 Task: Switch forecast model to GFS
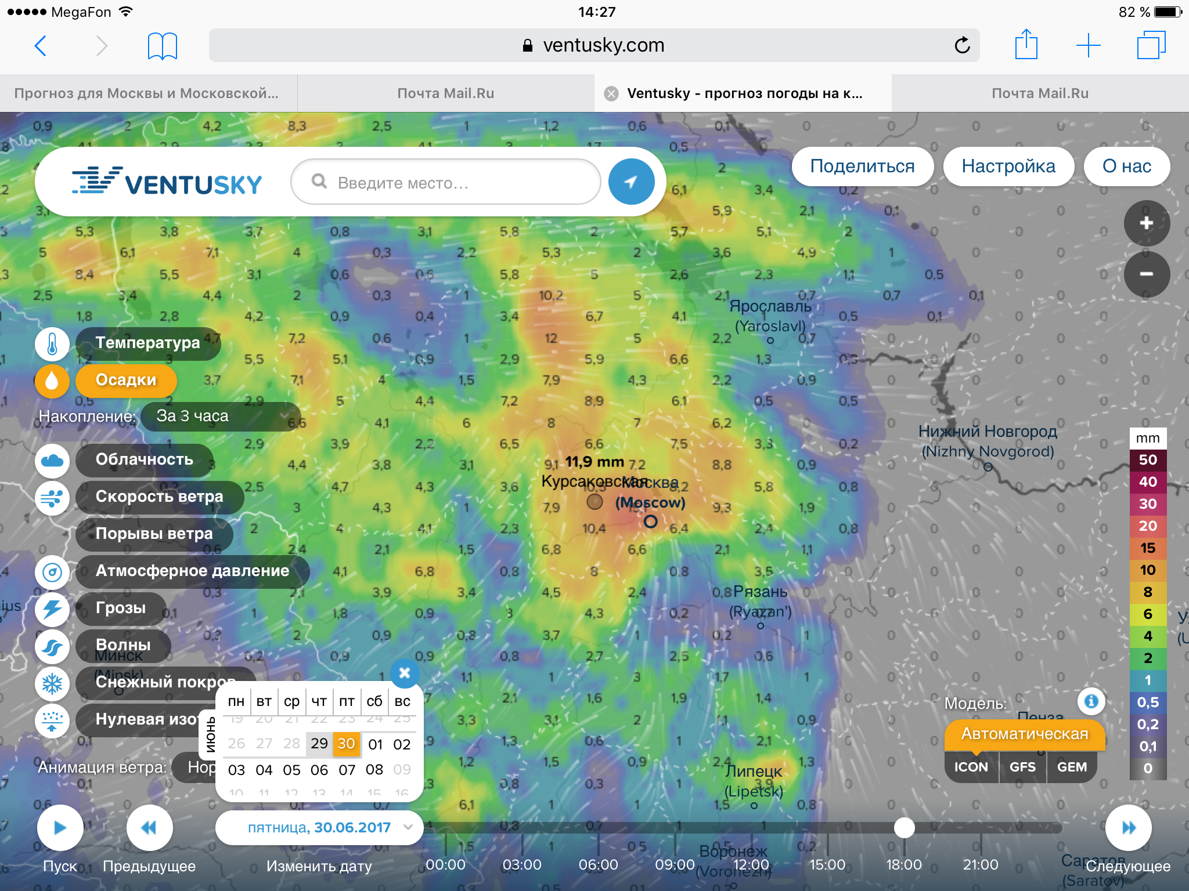(x=1022, y=767)
